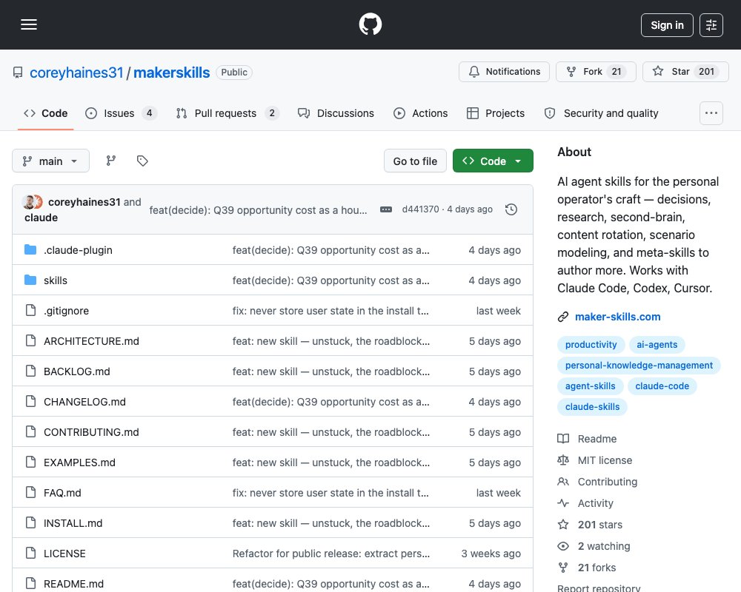Open the CONTRIBUTING.md file
Viewport: 741px width, 592px height.
[x=91, y=432]
